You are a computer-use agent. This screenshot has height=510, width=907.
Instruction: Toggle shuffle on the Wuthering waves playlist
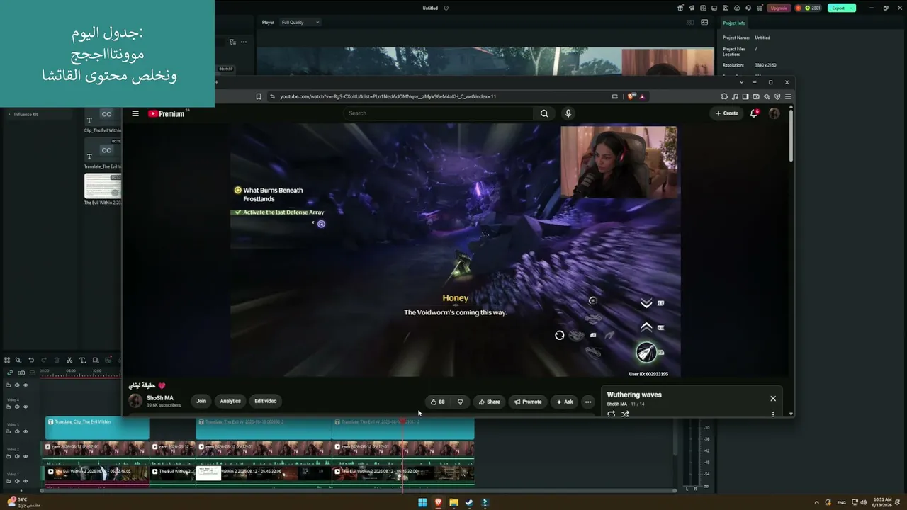pos(625,414)
